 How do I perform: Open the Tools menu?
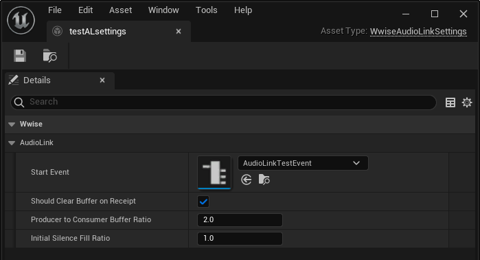click(207, 10)
